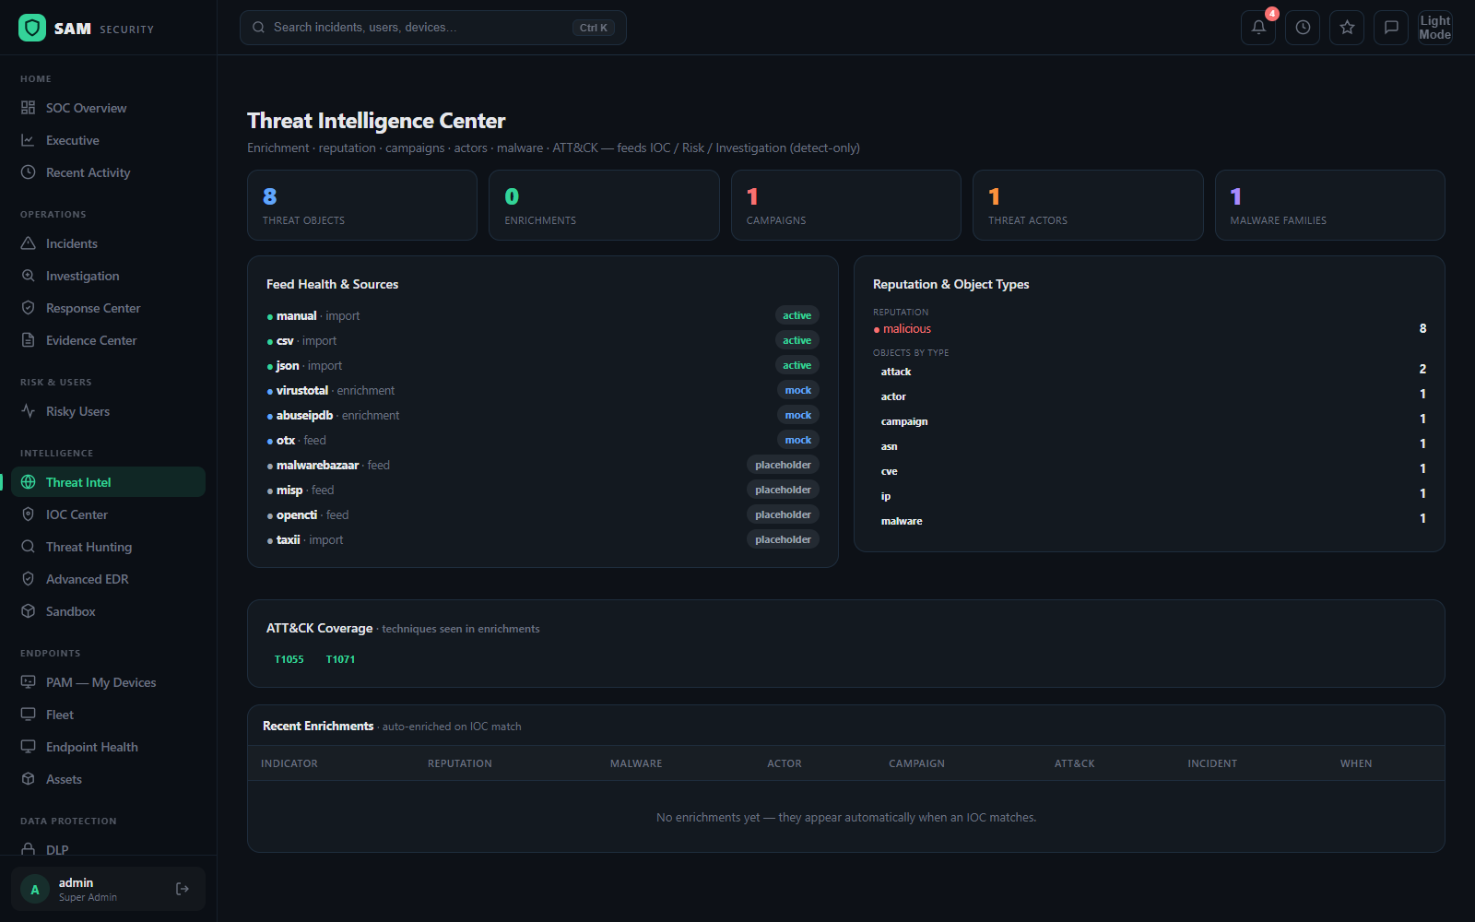The height and width of the screenshot is (922, 1475).
Task: Select the Malware Families stat card
Action: [x=1330, y=206]
